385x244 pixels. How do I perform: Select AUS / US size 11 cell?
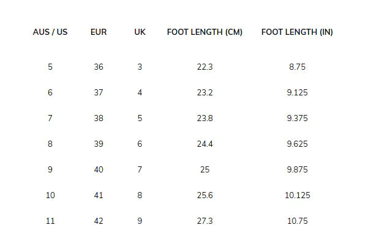click(x=50, y=221)
